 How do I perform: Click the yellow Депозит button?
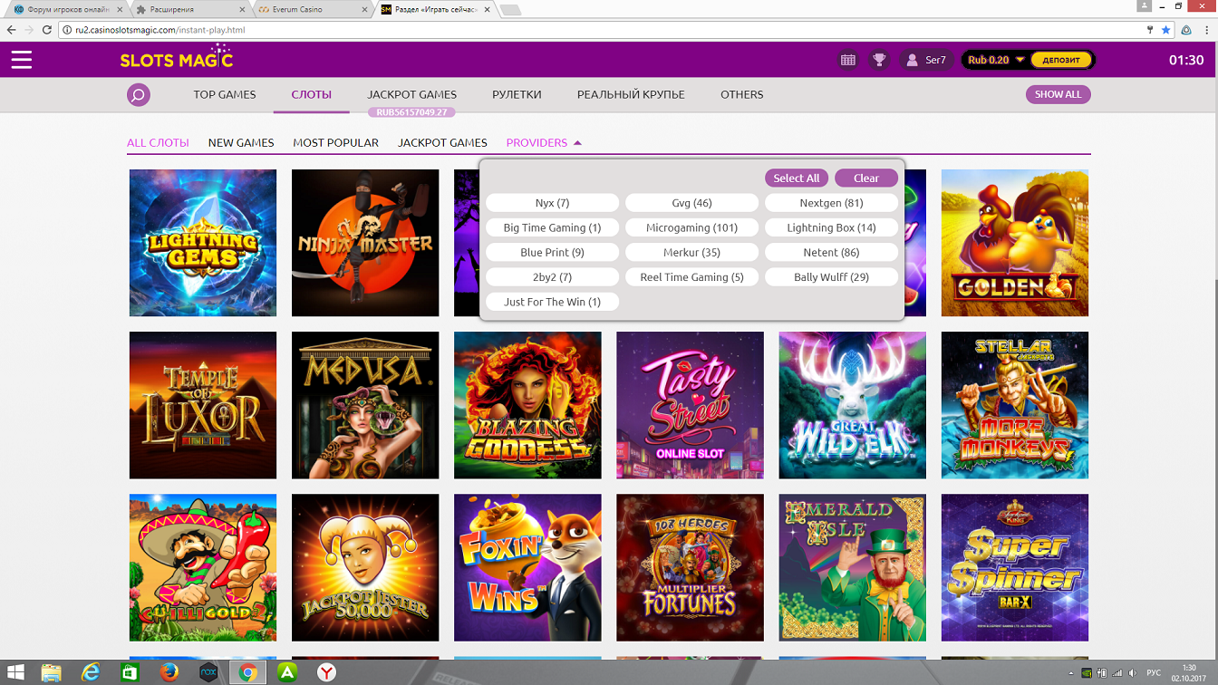click(x=1061, y=60)
